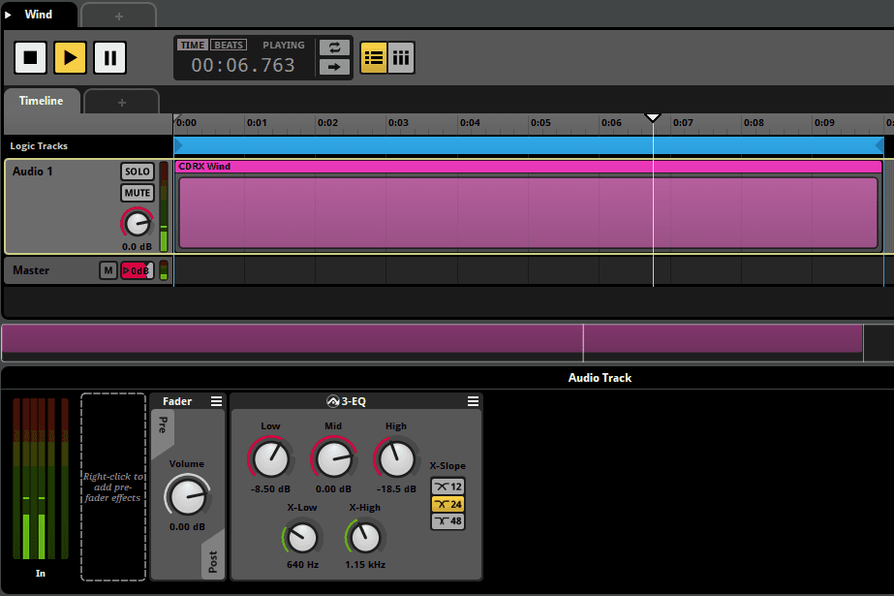Open the 3-EQ effect menu icon
Image resolution: width=894 pixels, height=596 pixels.
473,401
